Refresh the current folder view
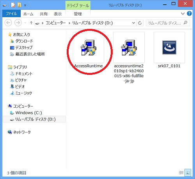 tap(140, 23)
